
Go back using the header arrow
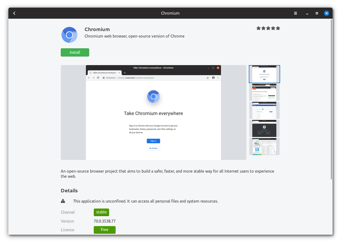[14, 13]
